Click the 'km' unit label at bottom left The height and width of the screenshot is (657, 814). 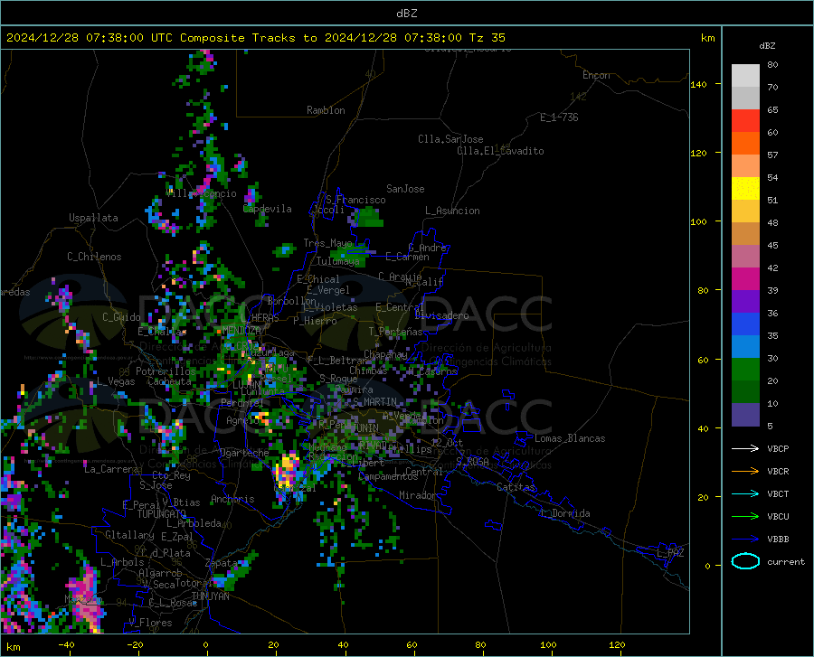[13, 647]
